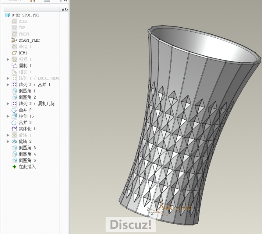Expand the 拉伸 15 extrude feature
Screen dimensions: 262x234
point(8,116)
